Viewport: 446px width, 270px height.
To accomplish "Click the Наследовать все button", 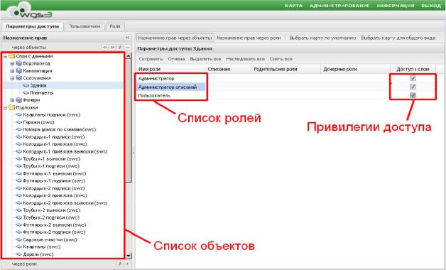I will pyautogui.click(x=246, y=59).
